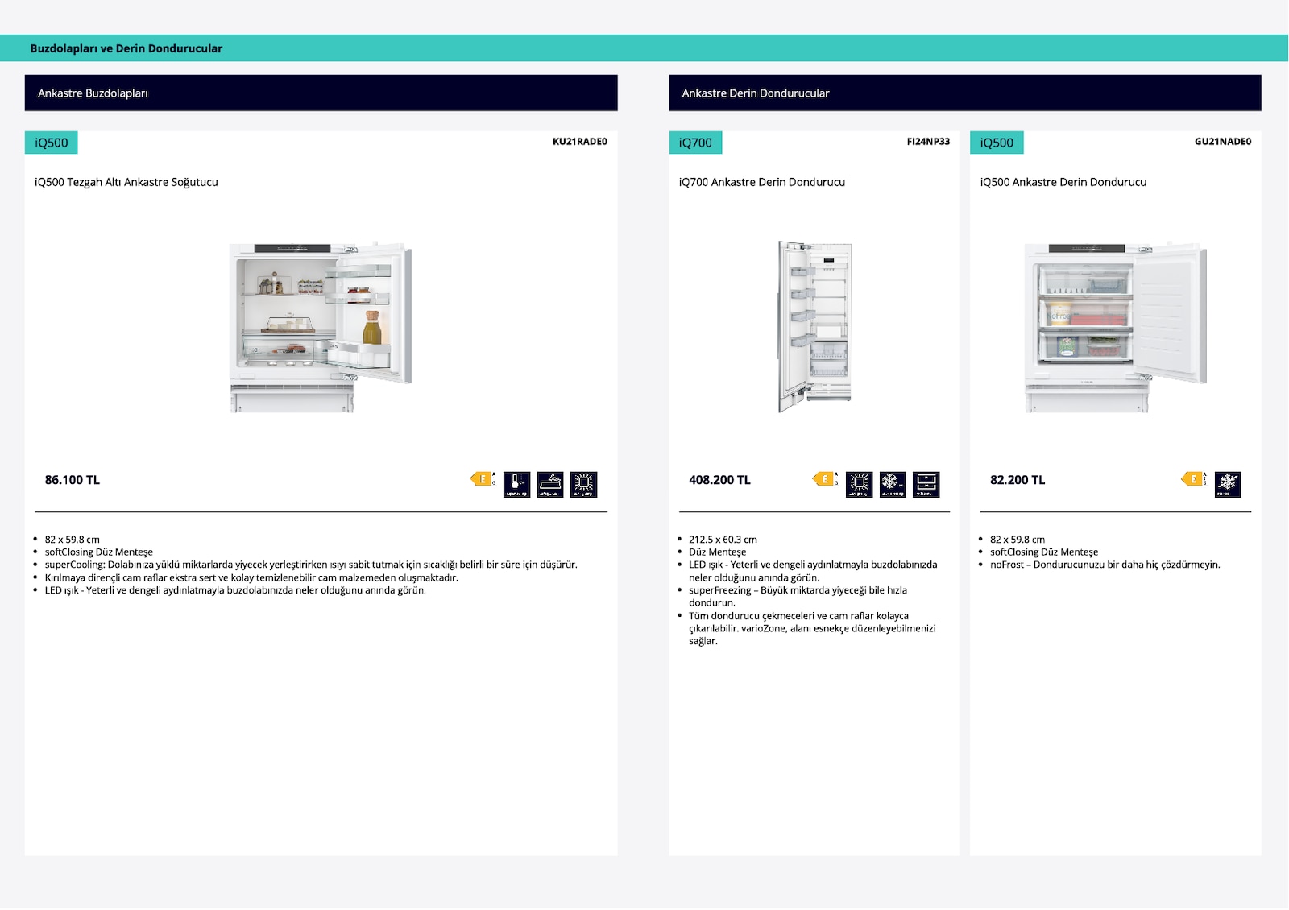Viewport: 1289px width, 910px height.
Task: Click the energy class E label for GU21NADE0
Action: [1194, 479]
